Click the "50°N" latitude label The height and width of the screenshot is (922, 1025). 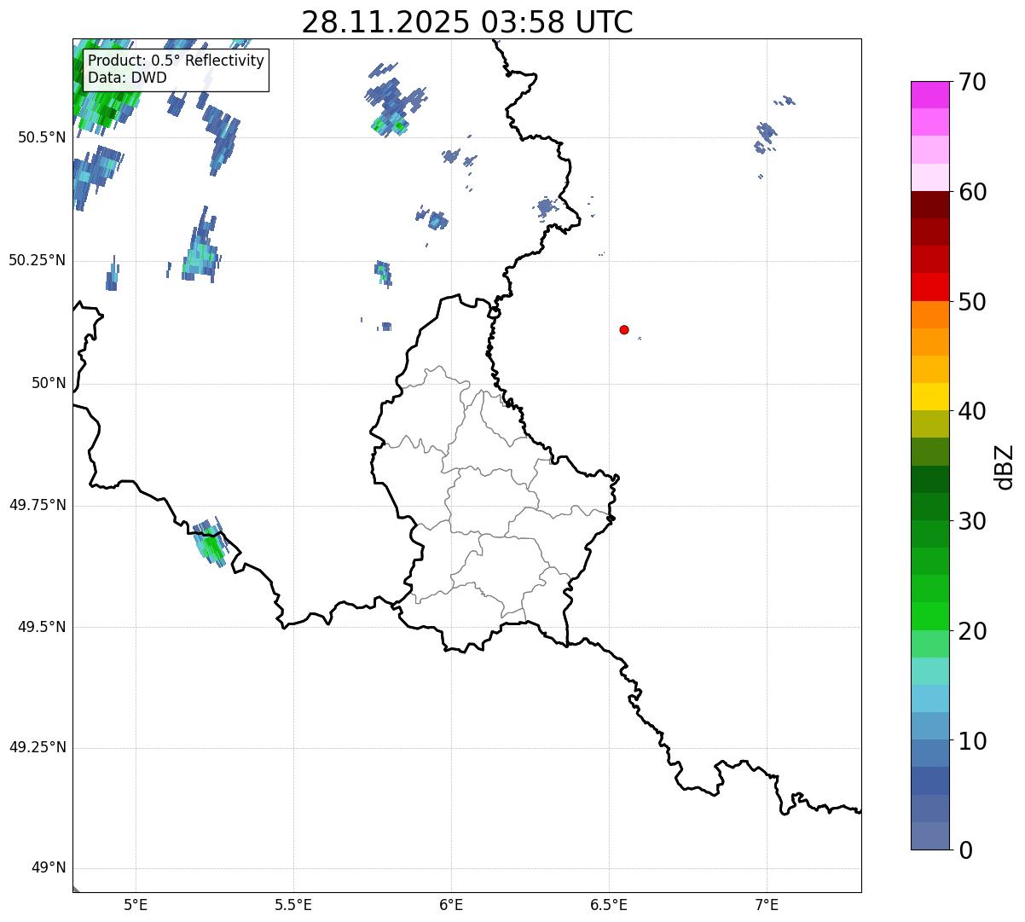tap(49, 383)
